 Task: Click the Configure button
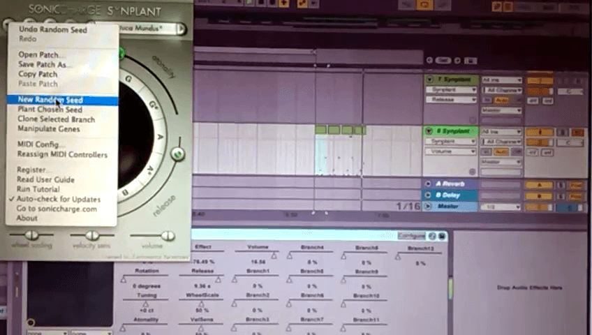tap(411, 236)
